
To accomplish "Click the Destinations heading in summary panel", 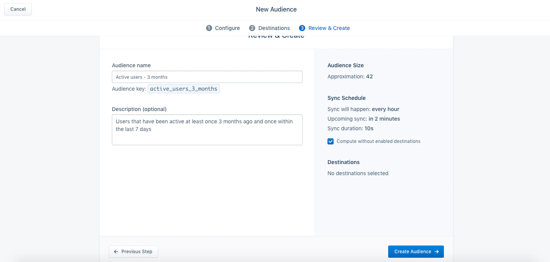I will pos(344,162).
